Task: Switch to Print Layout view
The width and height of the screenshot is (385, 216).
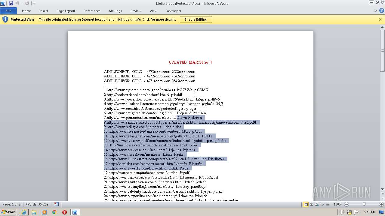Action: (306, 204)
